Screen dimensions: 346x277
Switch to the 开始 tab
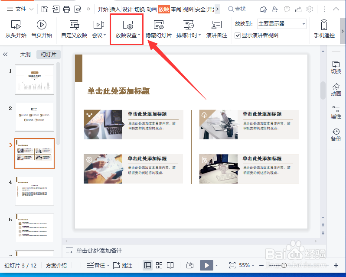coord(103,9)
